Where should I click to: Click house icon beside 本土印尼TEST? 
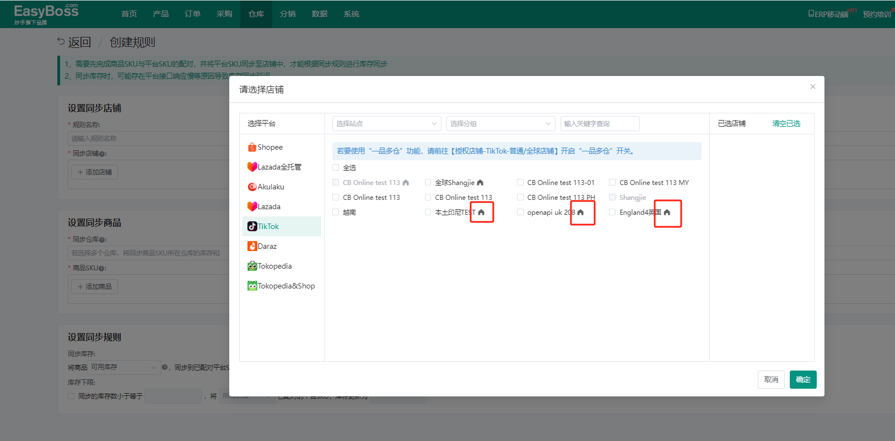481,212
